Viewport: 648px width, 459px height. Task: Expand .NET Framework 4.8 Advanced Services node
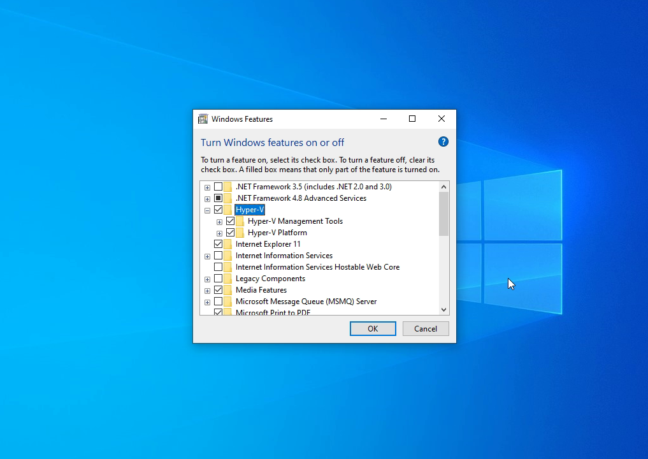[x=208, y=199]
